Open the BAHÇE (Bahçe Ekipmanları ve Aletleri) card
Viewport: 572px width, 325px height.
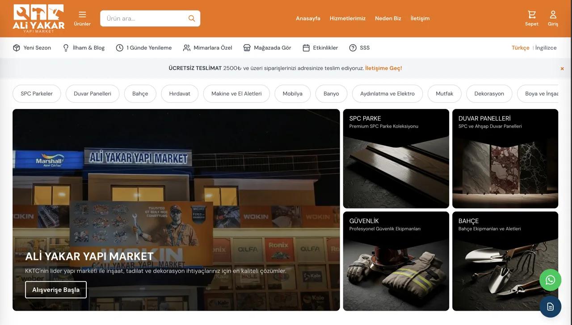click(505, 261)
